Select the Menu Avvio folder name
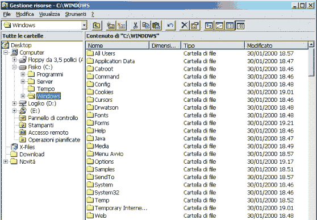 coord(109,154)
